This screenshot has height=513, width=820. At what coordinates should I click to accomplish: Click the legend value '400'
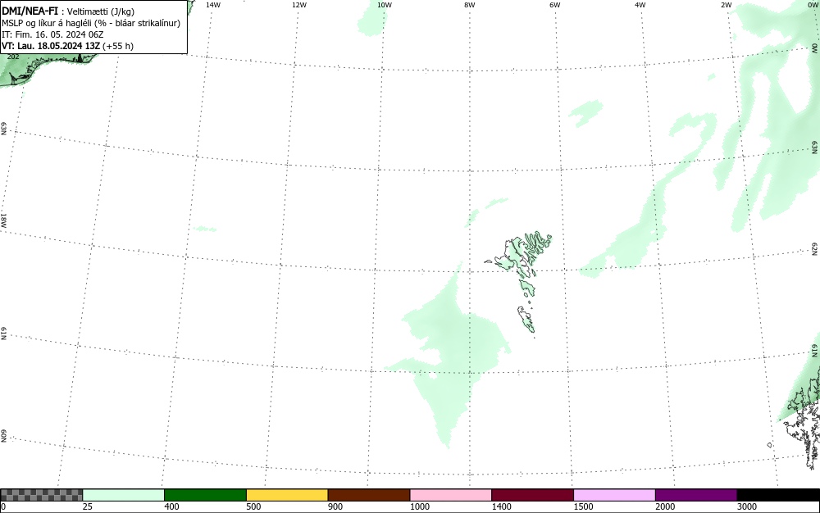(171, 506)
